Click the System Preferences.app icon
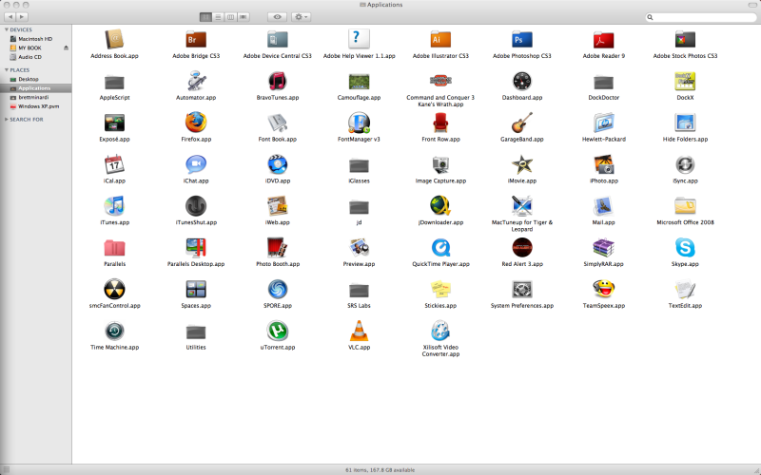This screenshot has height=475, width=761. pyautogui.click(x=521, y=289)
